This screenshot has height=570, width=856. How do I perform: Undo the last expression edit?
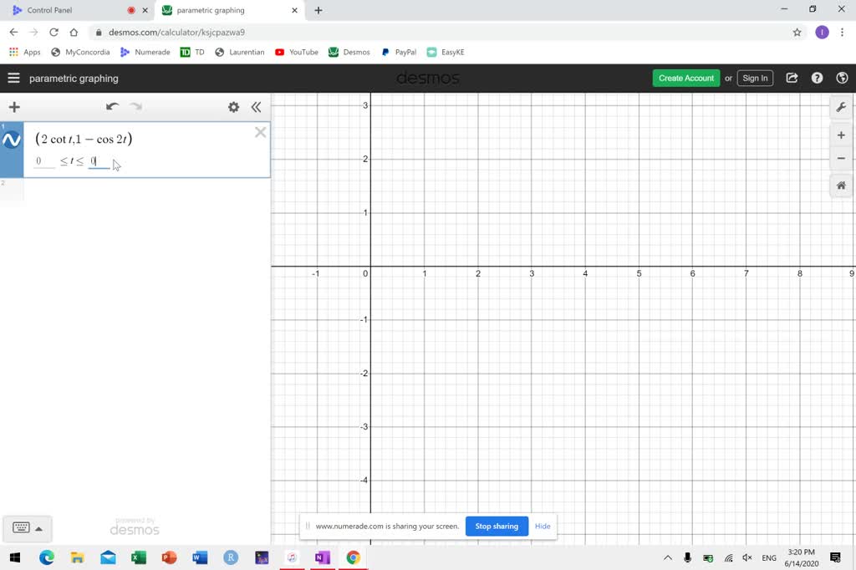[x=112, y=107]
